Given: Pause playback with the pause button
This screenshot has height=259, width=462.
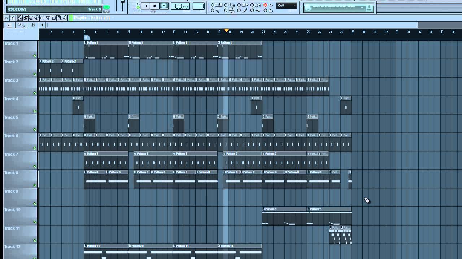Looking at the screenshot, I should click(x=145, y=6).
